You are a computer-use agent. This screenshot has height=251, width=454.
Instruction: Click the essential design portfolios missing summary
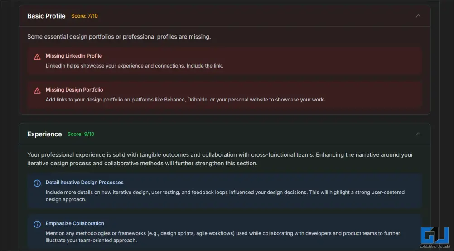[119, 37]
